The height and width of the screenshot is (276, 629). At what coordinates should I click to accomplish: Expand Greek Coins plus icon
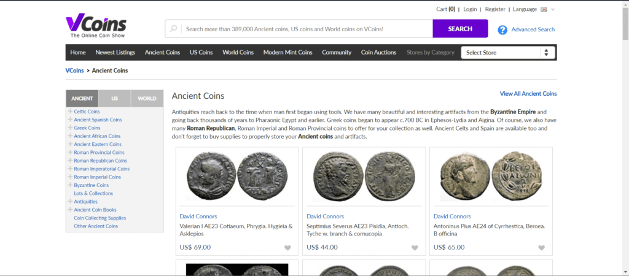point(71,128)
